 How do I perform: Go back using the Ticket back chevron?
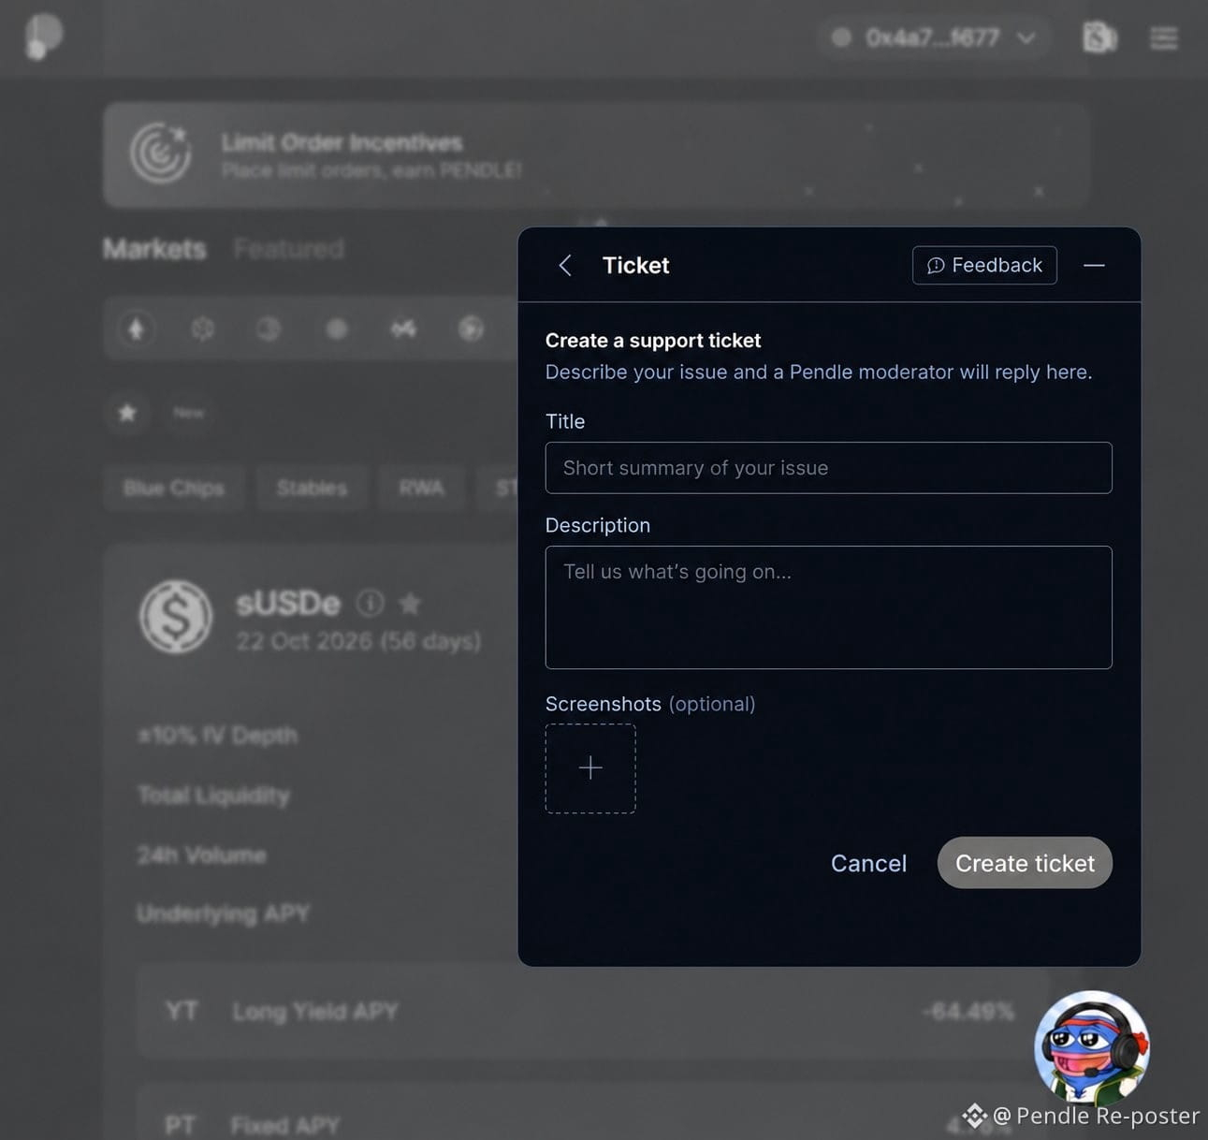coord(565,266)
